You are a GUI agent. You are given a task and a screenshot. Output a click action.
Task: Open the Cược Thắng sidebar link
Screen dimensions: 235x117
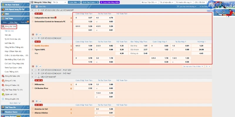12,72
